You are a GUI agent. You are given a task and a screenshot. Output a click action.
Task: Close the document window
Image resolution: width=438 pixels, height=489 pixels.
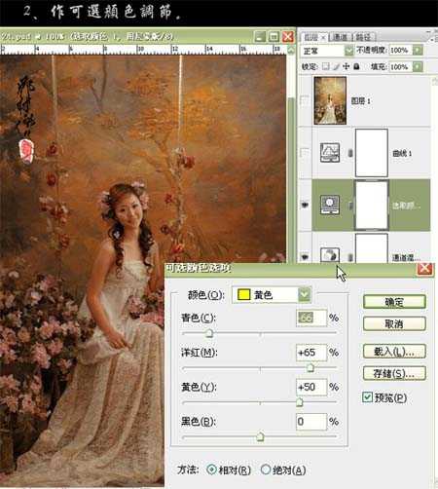click(x=288, y=37)
